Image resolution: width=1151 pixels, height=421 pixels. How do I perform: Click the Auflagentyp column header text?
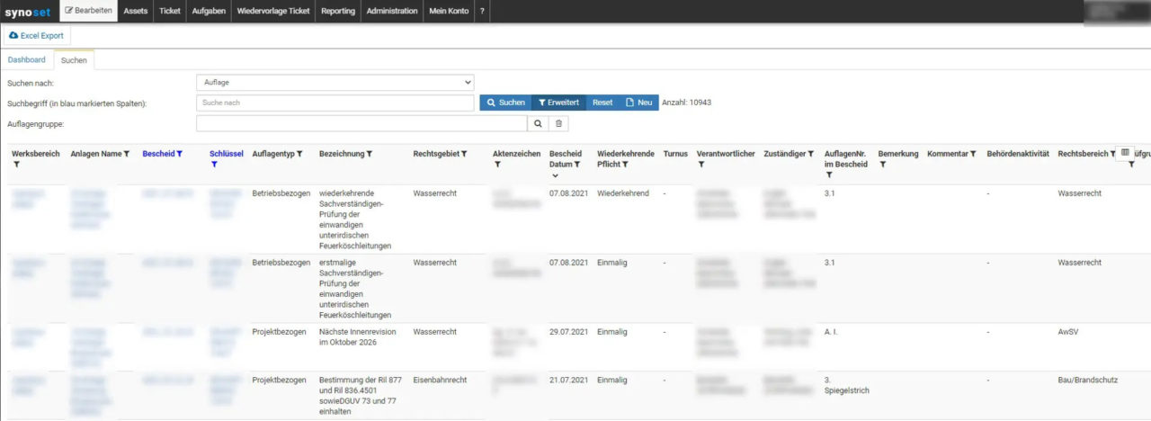coord(273,154)
